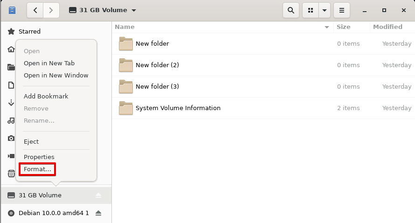Switch to grid view icon

point(311,10)
